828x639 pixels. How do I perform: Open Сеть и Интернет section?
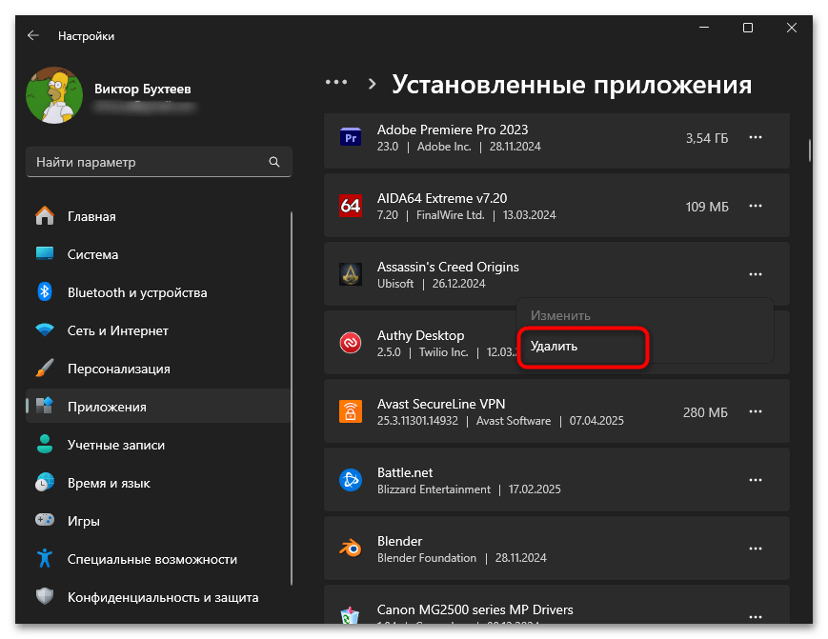[x=158, y=330]
